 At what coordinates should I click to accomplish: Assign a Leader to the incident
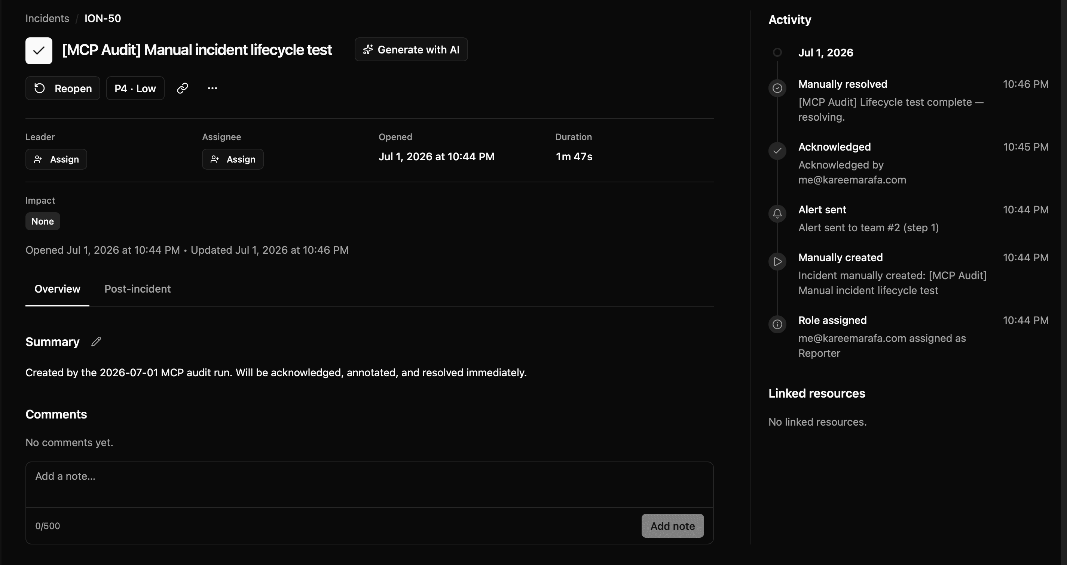click(x=56, y=159)
